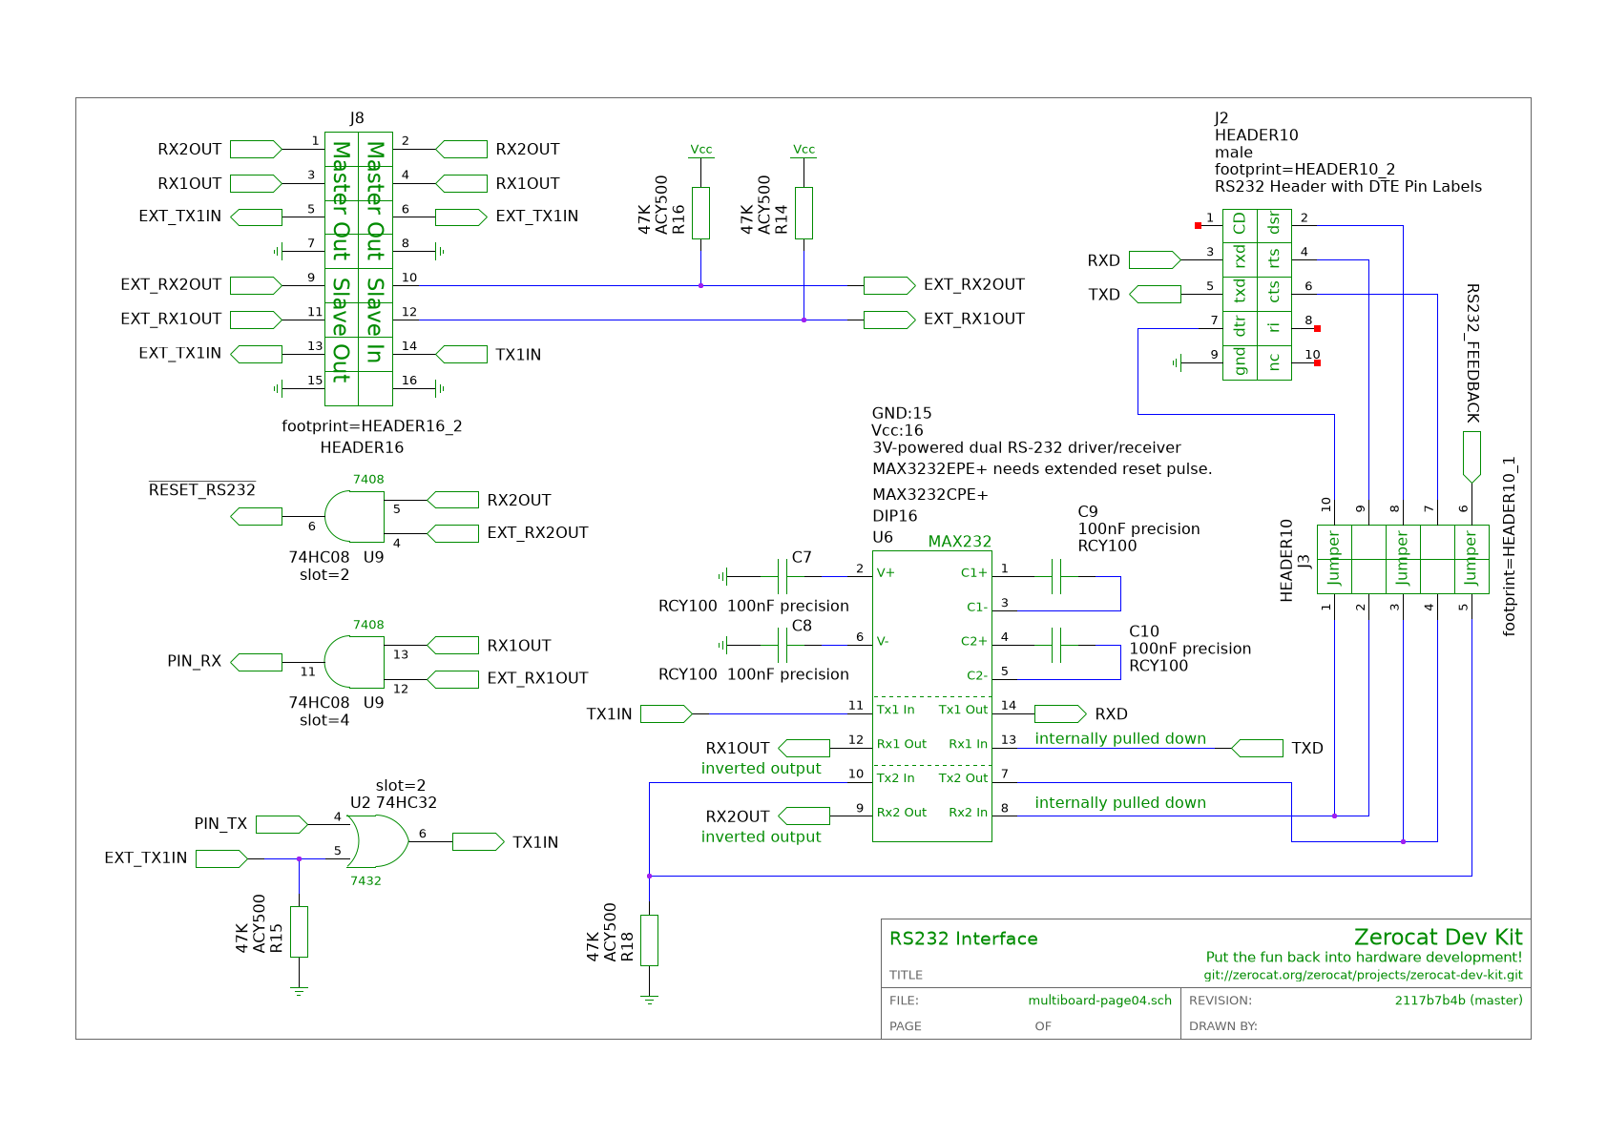Image resolution: width=1607 pixels, height=1136 pixels.
Task: Click the 'MAX3232EPE+ needs extended reset pulse.' note
Action: pos(1042,469)
